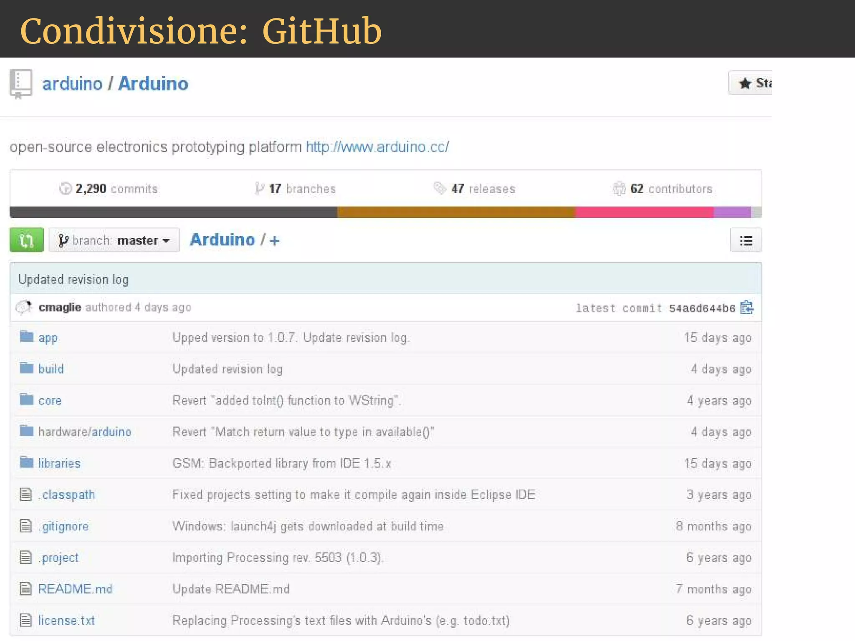The height and width of the screenshot is (641, 855).
Task: Click the purple language bar segment
Action: click(x=732, y=212)
